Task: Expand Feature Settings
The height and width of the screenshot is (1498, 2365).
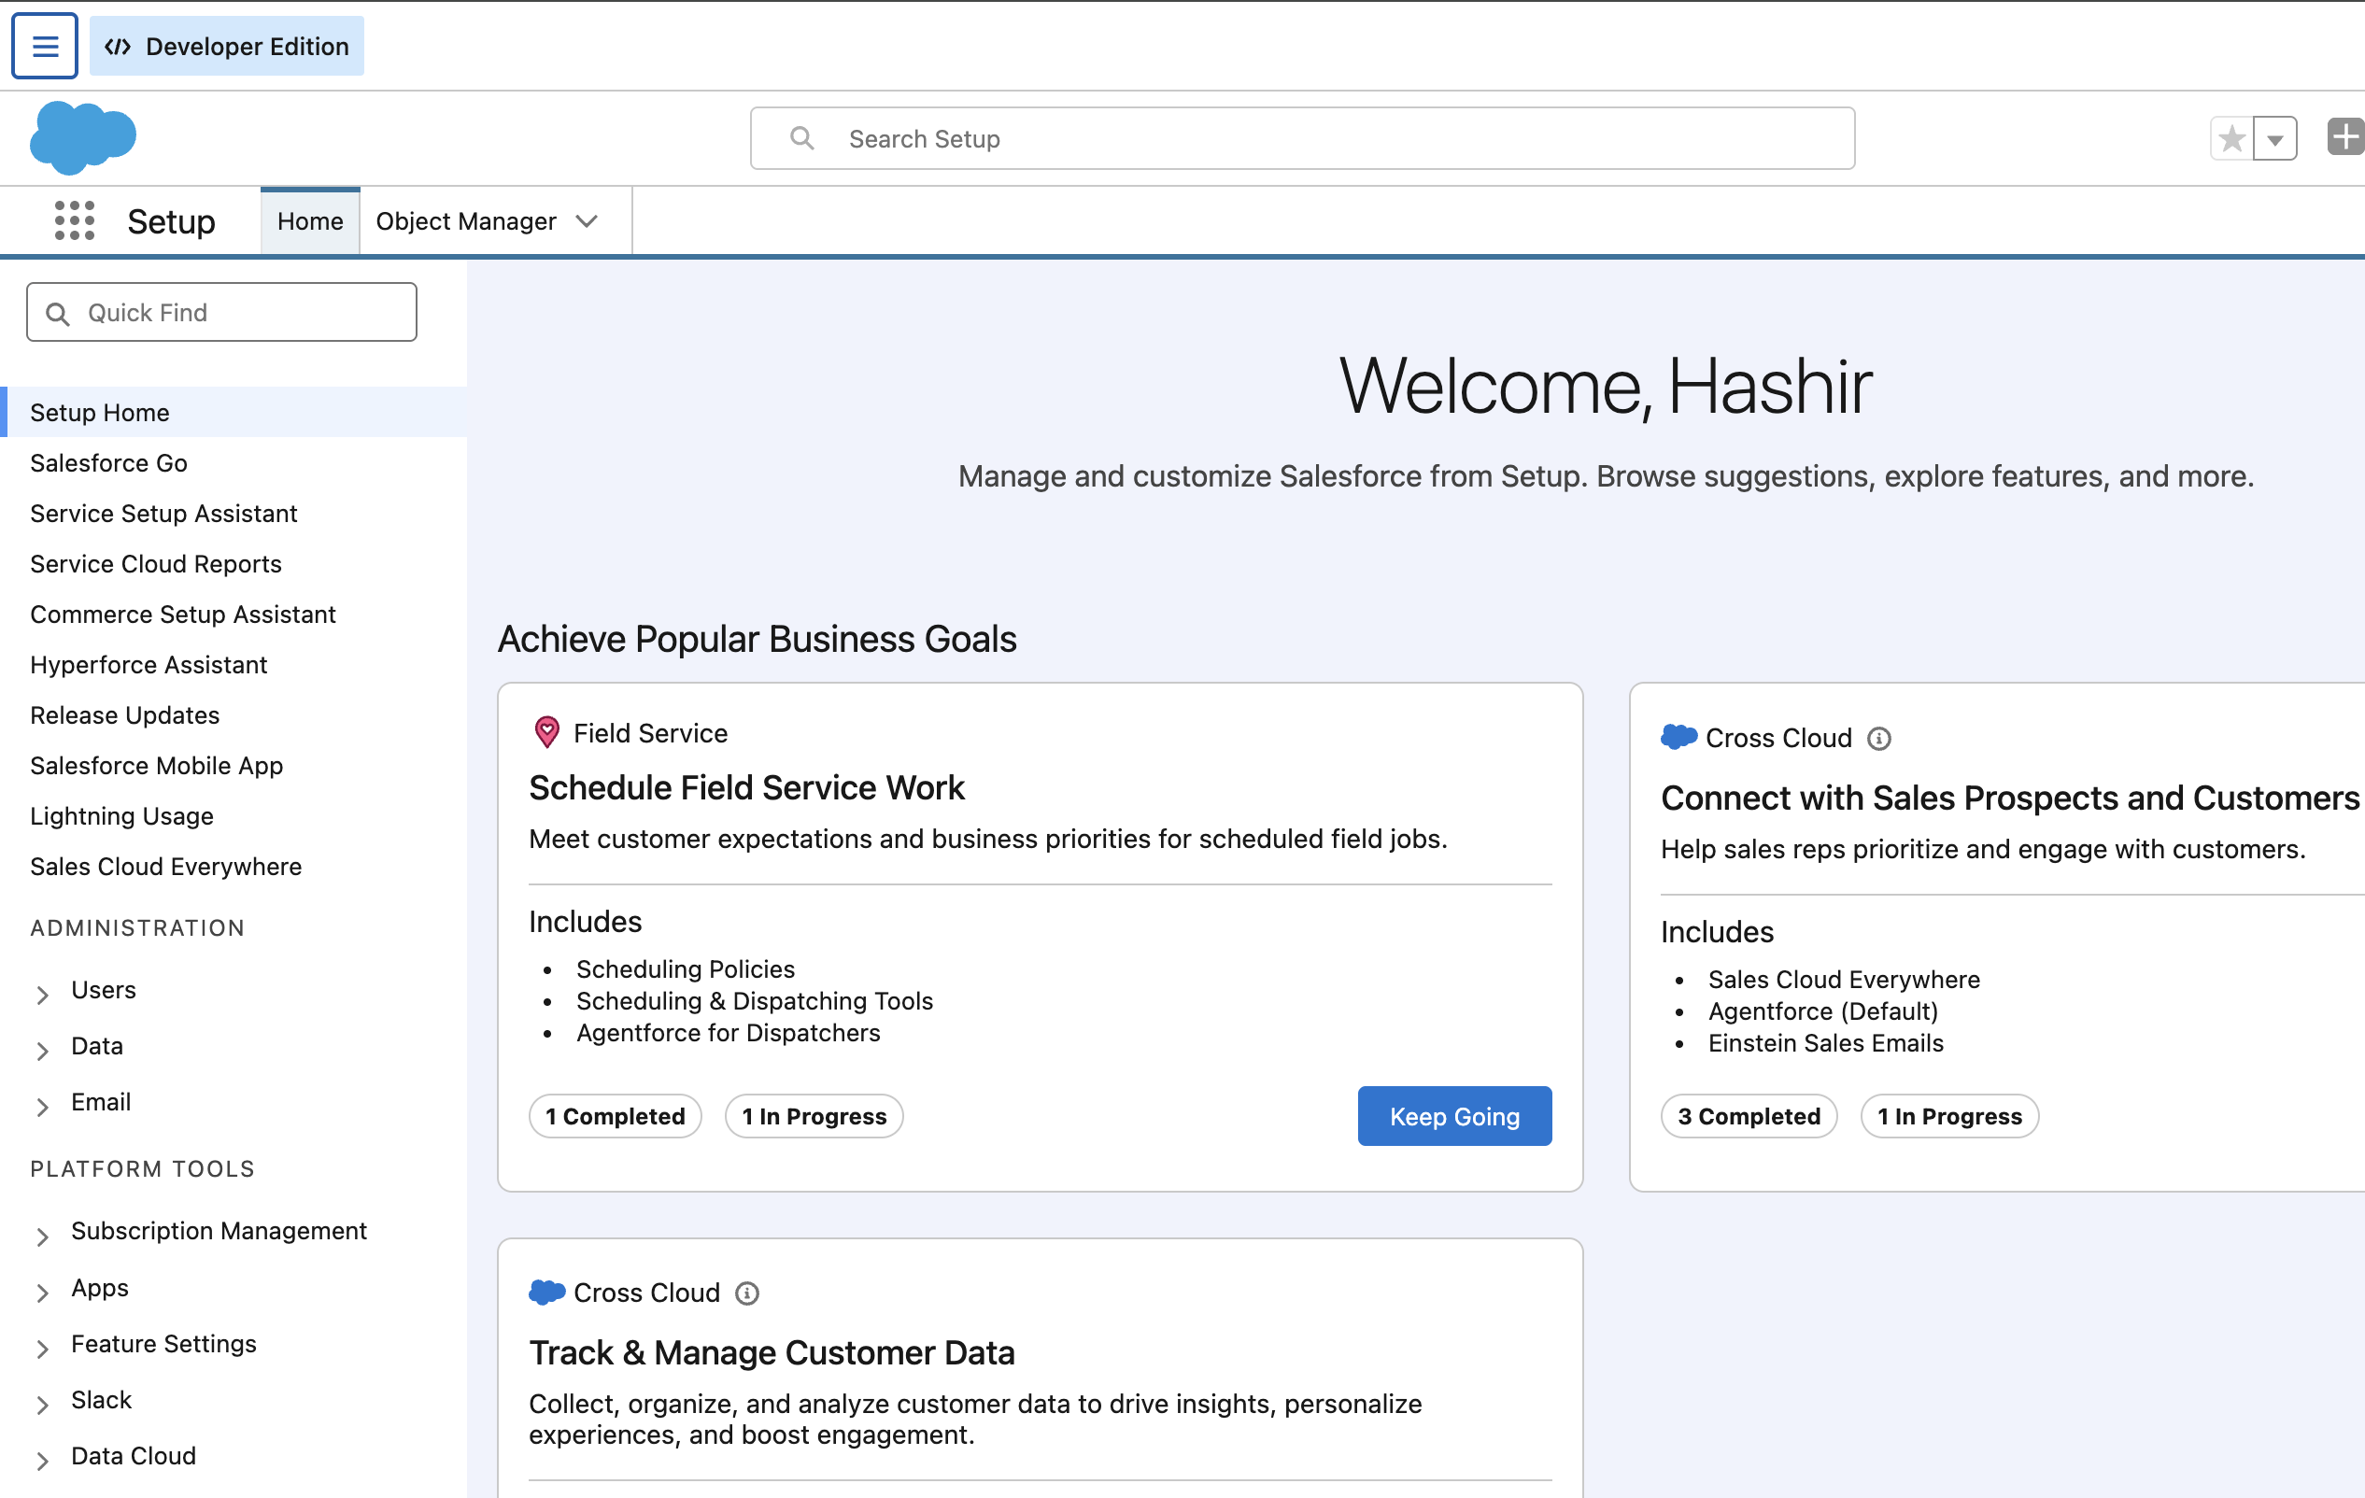Action: 42,1348
